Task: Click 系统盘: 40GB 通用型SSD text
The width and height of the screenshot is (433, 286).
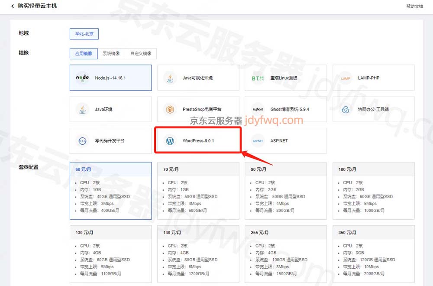Action: pos(105,196)
